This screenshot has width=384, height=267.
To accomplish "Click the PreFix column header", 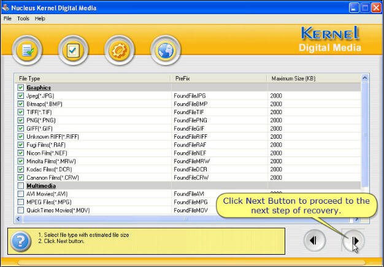I will [x=219, y=79].
